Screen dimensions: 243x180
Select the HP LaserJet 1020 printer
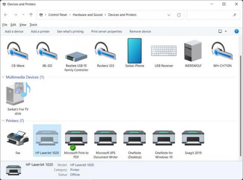47,140
